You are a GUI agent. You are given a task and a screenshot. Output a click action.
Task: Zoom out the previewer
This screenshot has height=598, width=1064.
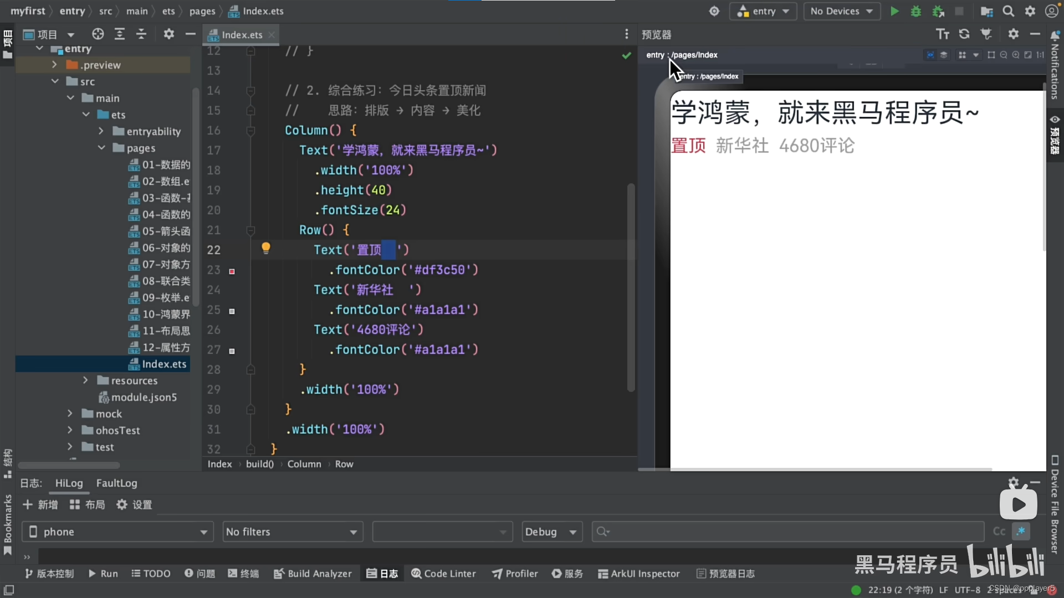click(1004, 55)
